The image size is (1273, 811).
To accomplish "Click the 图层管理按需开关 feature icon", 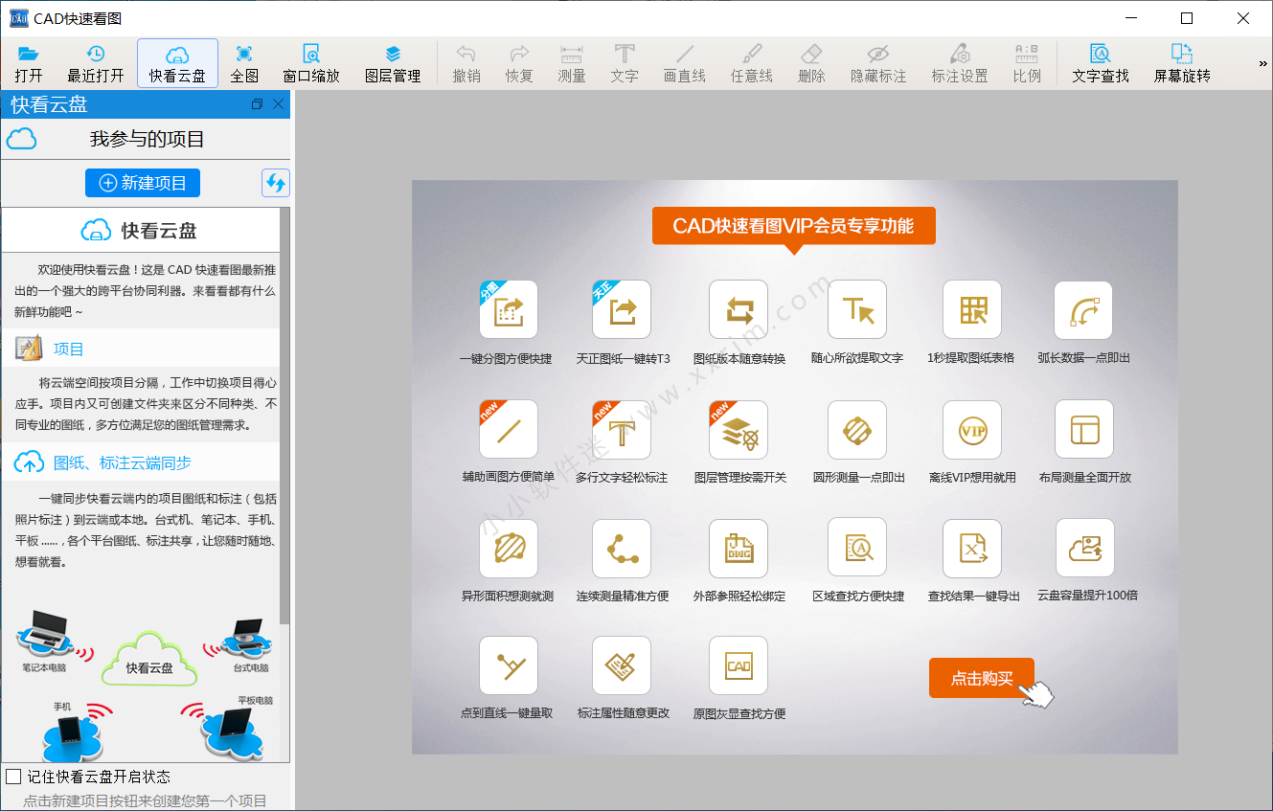I will (x=739, y=430).
